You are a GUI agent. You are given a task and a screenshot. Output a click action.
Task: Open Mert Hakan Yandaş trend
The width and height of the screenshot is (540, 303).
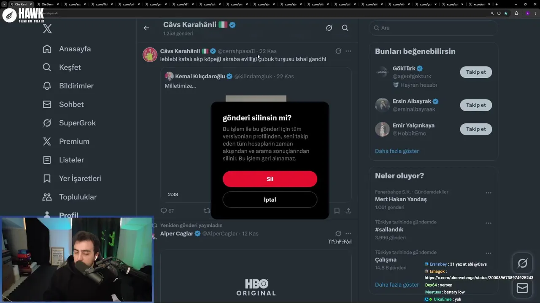point(401,199)
